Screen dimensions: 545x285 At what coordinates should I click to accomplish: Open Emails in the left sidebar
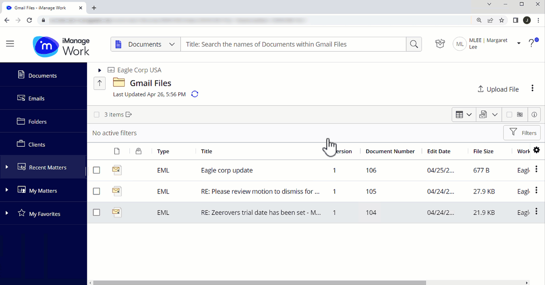pyautogui.click(x=36, y=98)
